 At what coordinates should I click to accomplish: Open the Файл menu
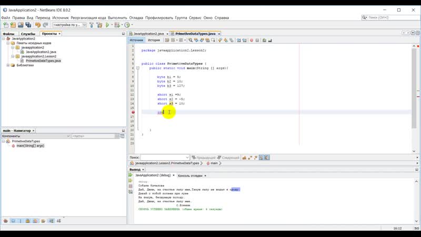(6, 18)
